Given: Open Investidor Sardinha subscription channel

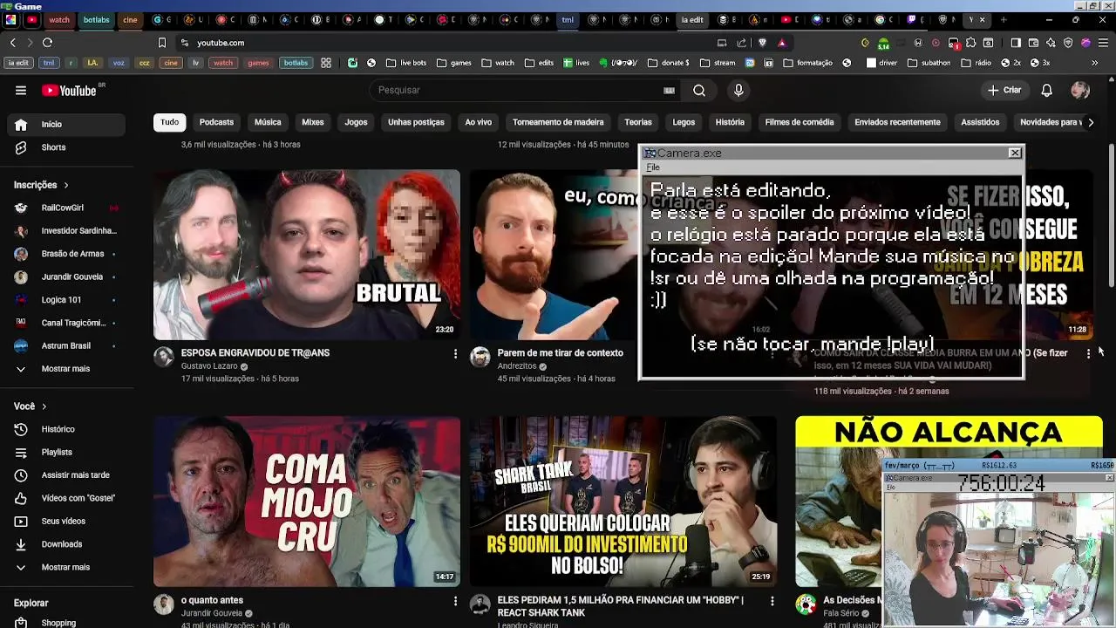Looking at the screenshot, I should click(67, 231).
